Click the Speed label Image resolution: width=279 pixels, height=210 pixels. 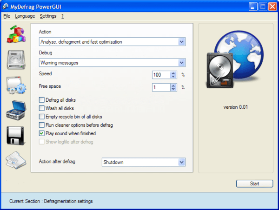click(46, 73)
